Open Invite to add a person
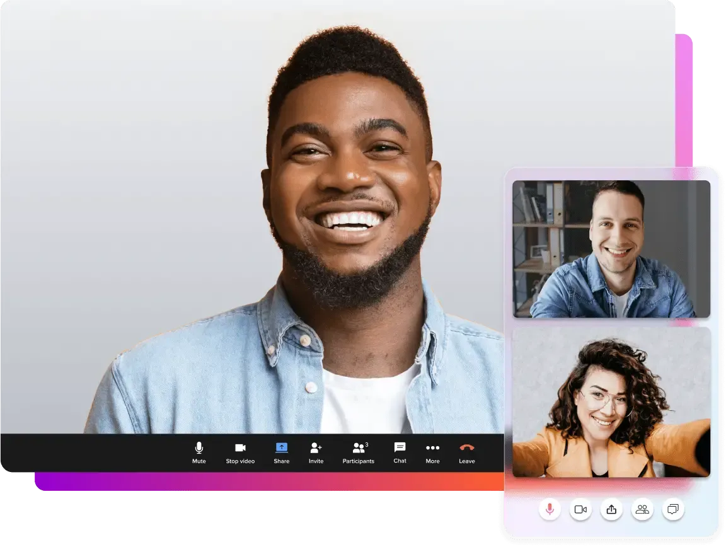This screenshot has width=726, height=547. coord(316,448)
